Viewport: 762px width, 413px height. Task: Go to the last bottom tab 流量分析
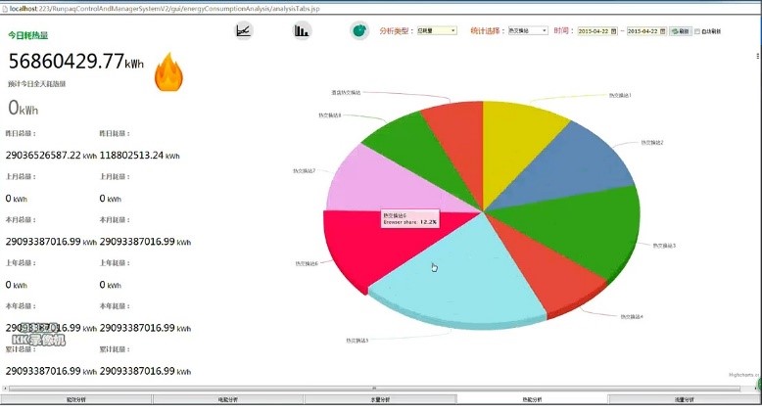tap(684, 400)
